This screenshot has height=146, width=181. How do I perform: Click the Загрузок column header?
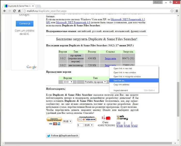coord(128,52)
